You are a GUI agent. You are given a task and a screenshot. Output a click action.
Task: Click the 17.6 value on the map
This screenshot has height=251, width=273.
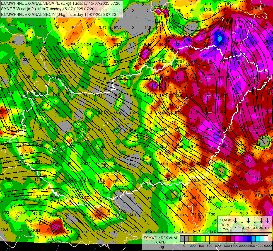(71, 129)
